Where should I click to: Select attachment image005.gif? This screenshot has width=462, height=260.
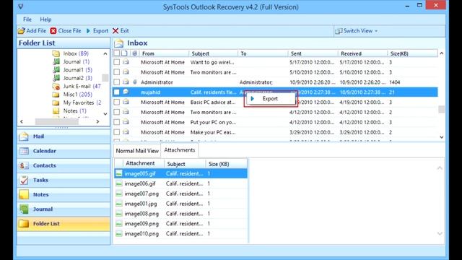[180, 173]
